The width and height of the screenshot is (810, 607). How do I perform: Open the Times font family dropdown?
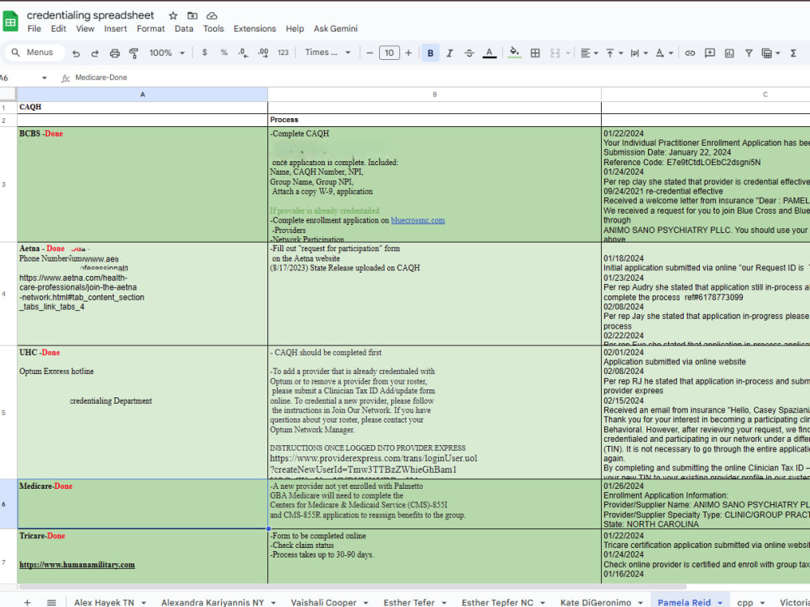coord(327,53)
